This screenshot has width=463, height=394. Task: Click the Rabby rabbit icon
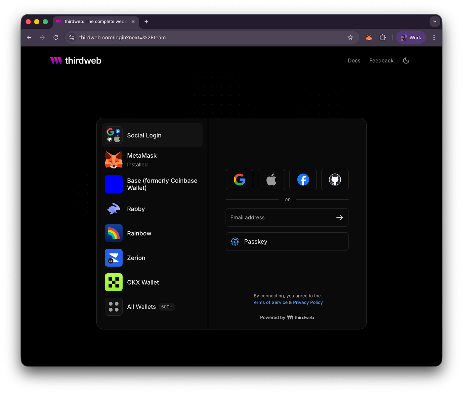click(114, 209)
